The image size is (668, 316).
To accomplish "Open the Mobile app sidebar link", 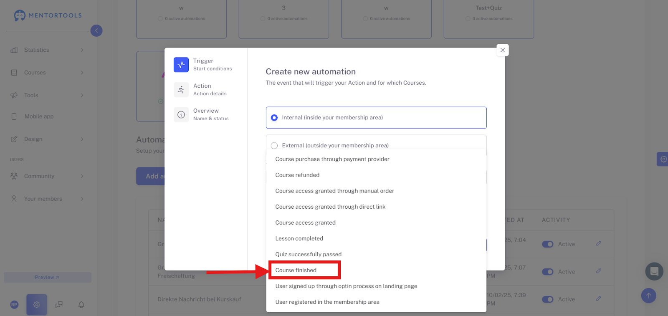I will coord(39,116).
